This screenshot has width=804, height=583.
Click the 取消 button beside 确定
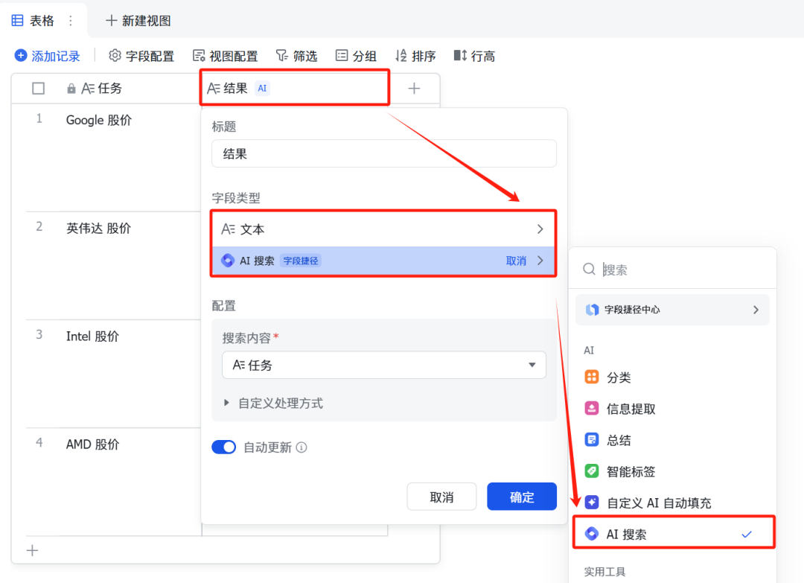[x=441, y=497]
